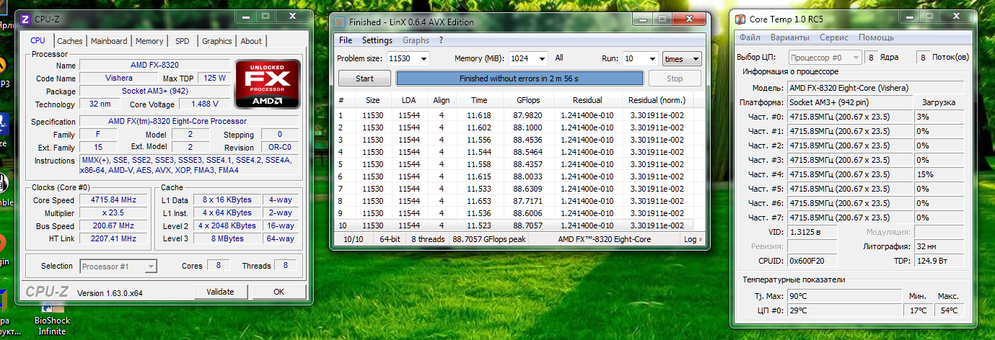Click the Част. #0 frequency field in Core Temp
This screenshot has height=340, width=995.
point(849,117)
